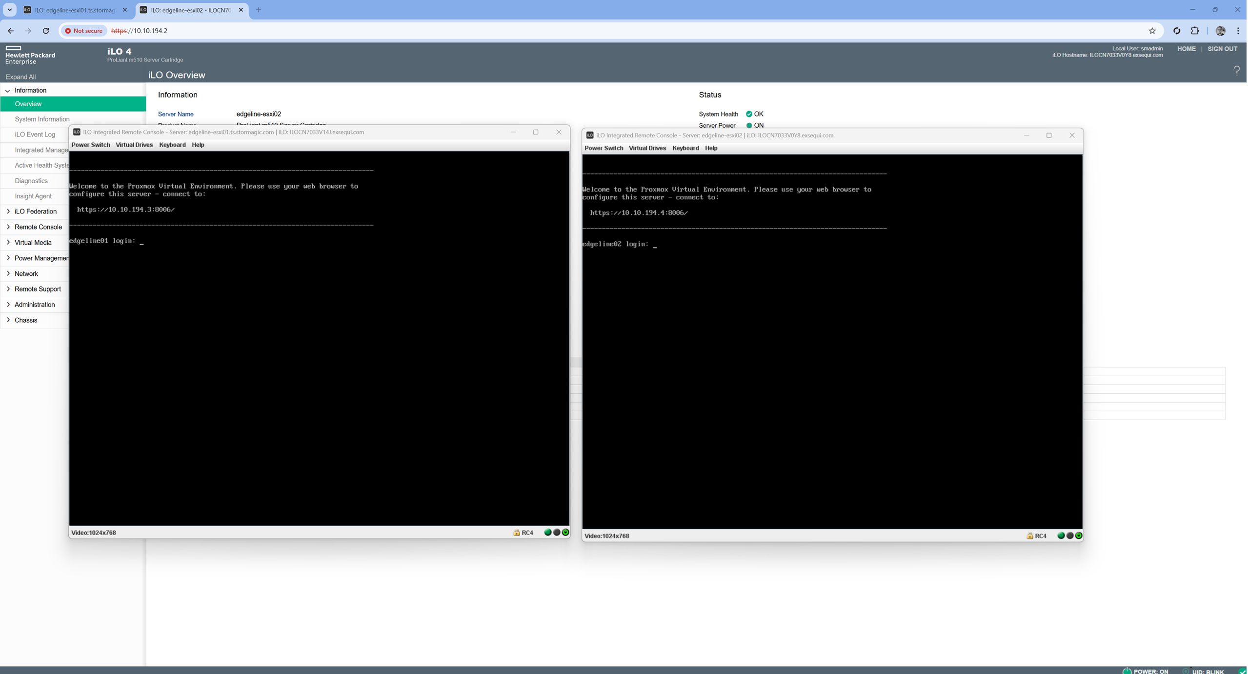This screenshot has width=1248, height=674.
Task: Collapse the Information tree section
Action: pos(7,91)
